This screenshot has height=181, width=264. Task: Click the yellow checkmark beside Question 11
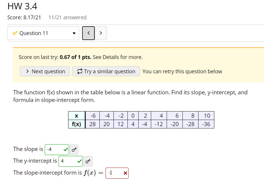[15, 33]
